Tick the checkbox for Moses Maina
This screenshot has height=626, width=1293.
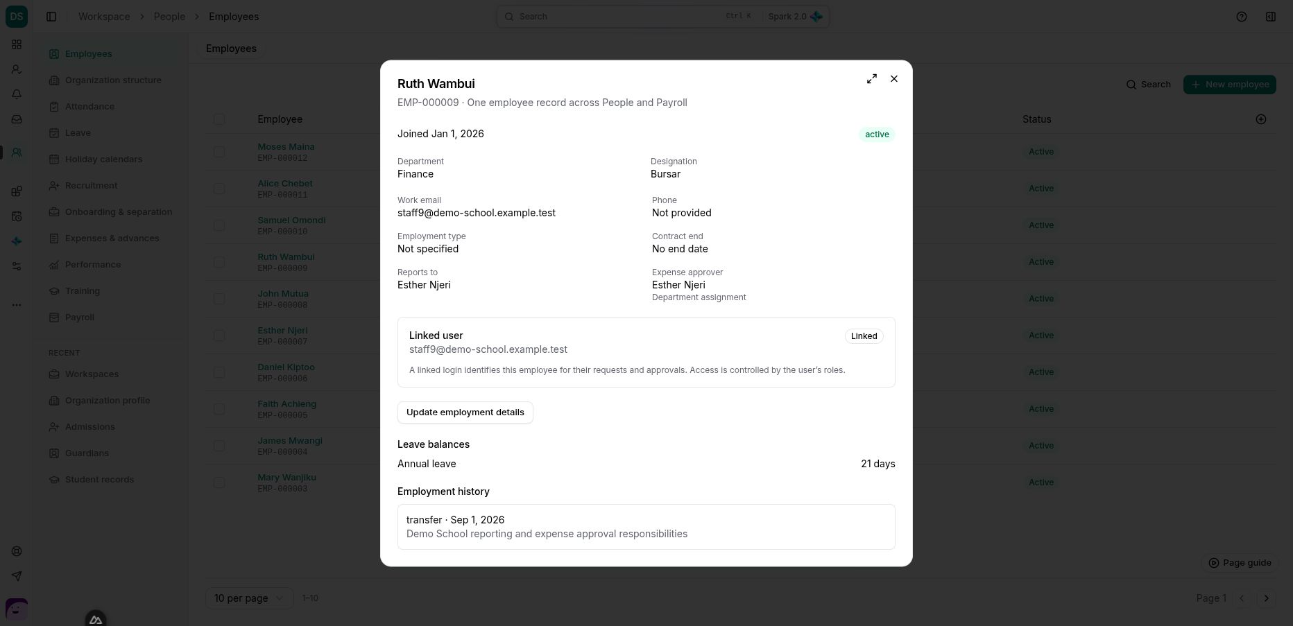click(219, 152)
